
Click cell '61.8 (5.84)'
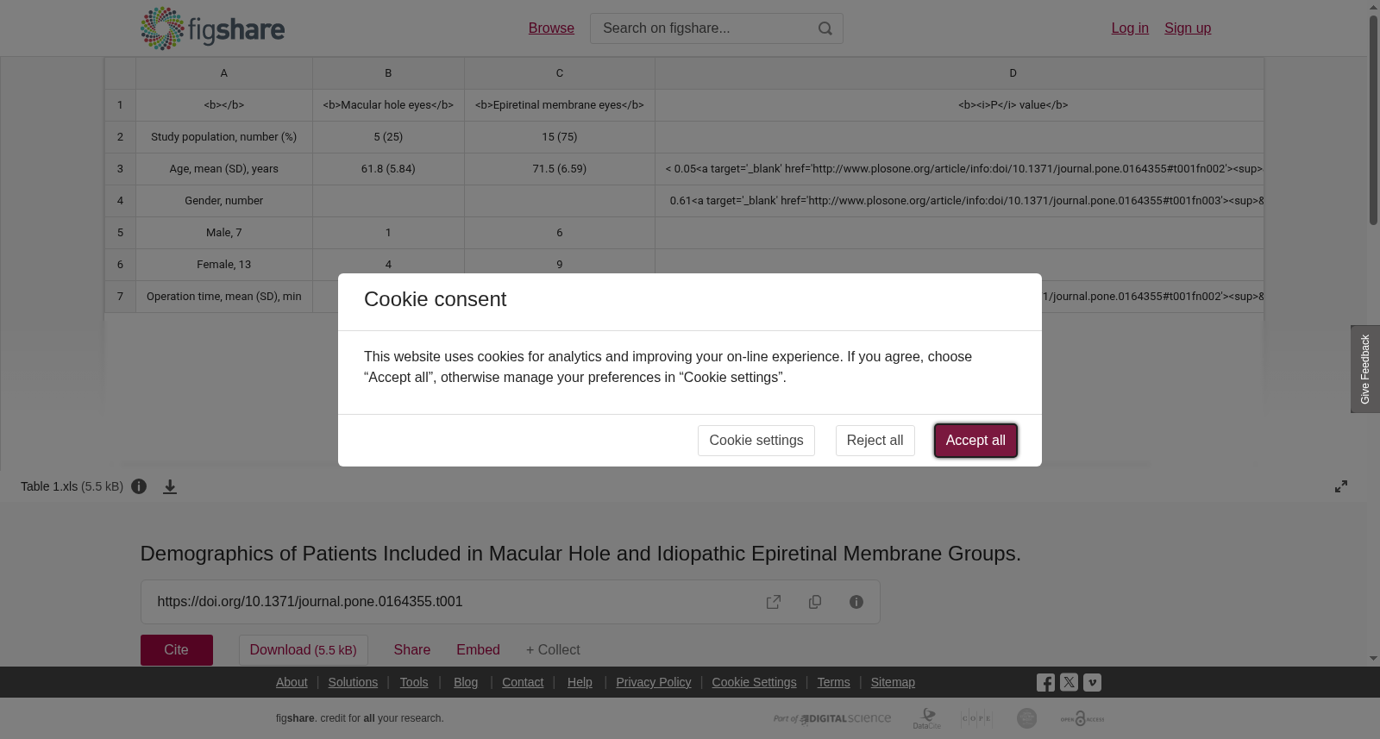pyautogui.click(x=388, y=169)
